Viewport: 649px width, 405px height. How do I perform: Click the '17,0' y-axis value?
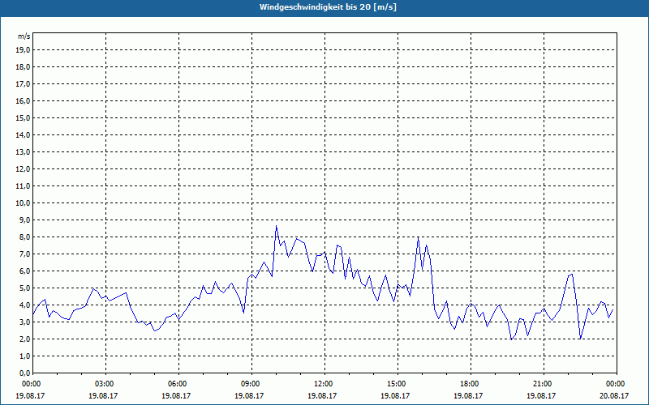(x=23, y=84)
